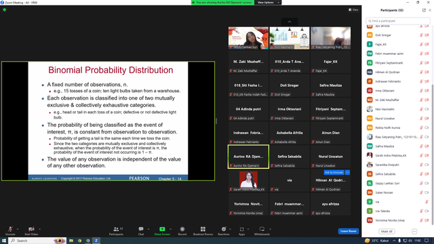Click Doli Siregar's video-off camera icon
Screen dimensions: 434x244
point(427,35)
